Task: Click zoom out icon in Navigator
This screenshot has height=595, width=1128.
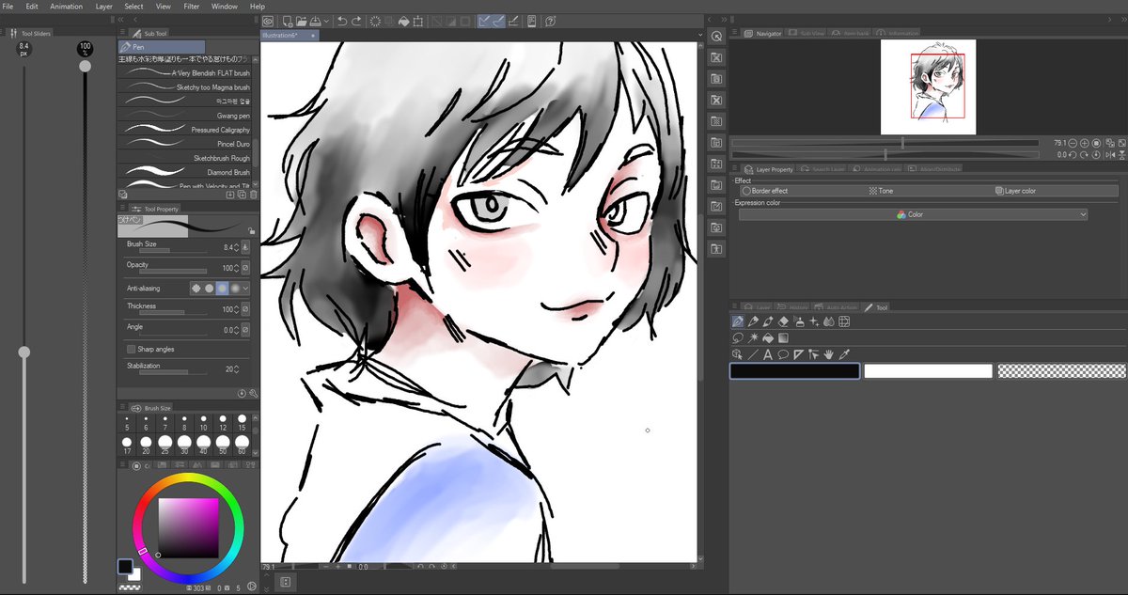Action: (x=1073, y=143)
